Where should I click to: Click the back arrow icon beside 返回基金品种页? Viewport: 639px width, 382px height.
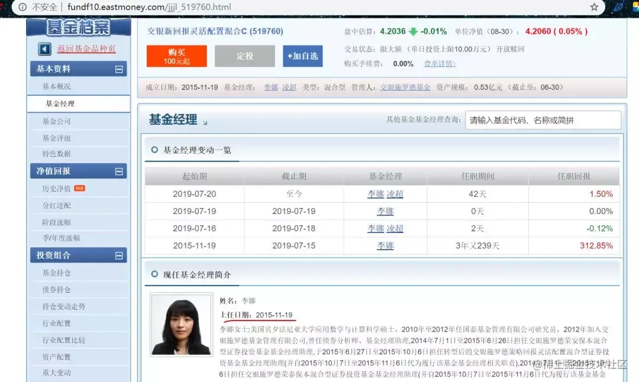44,49
